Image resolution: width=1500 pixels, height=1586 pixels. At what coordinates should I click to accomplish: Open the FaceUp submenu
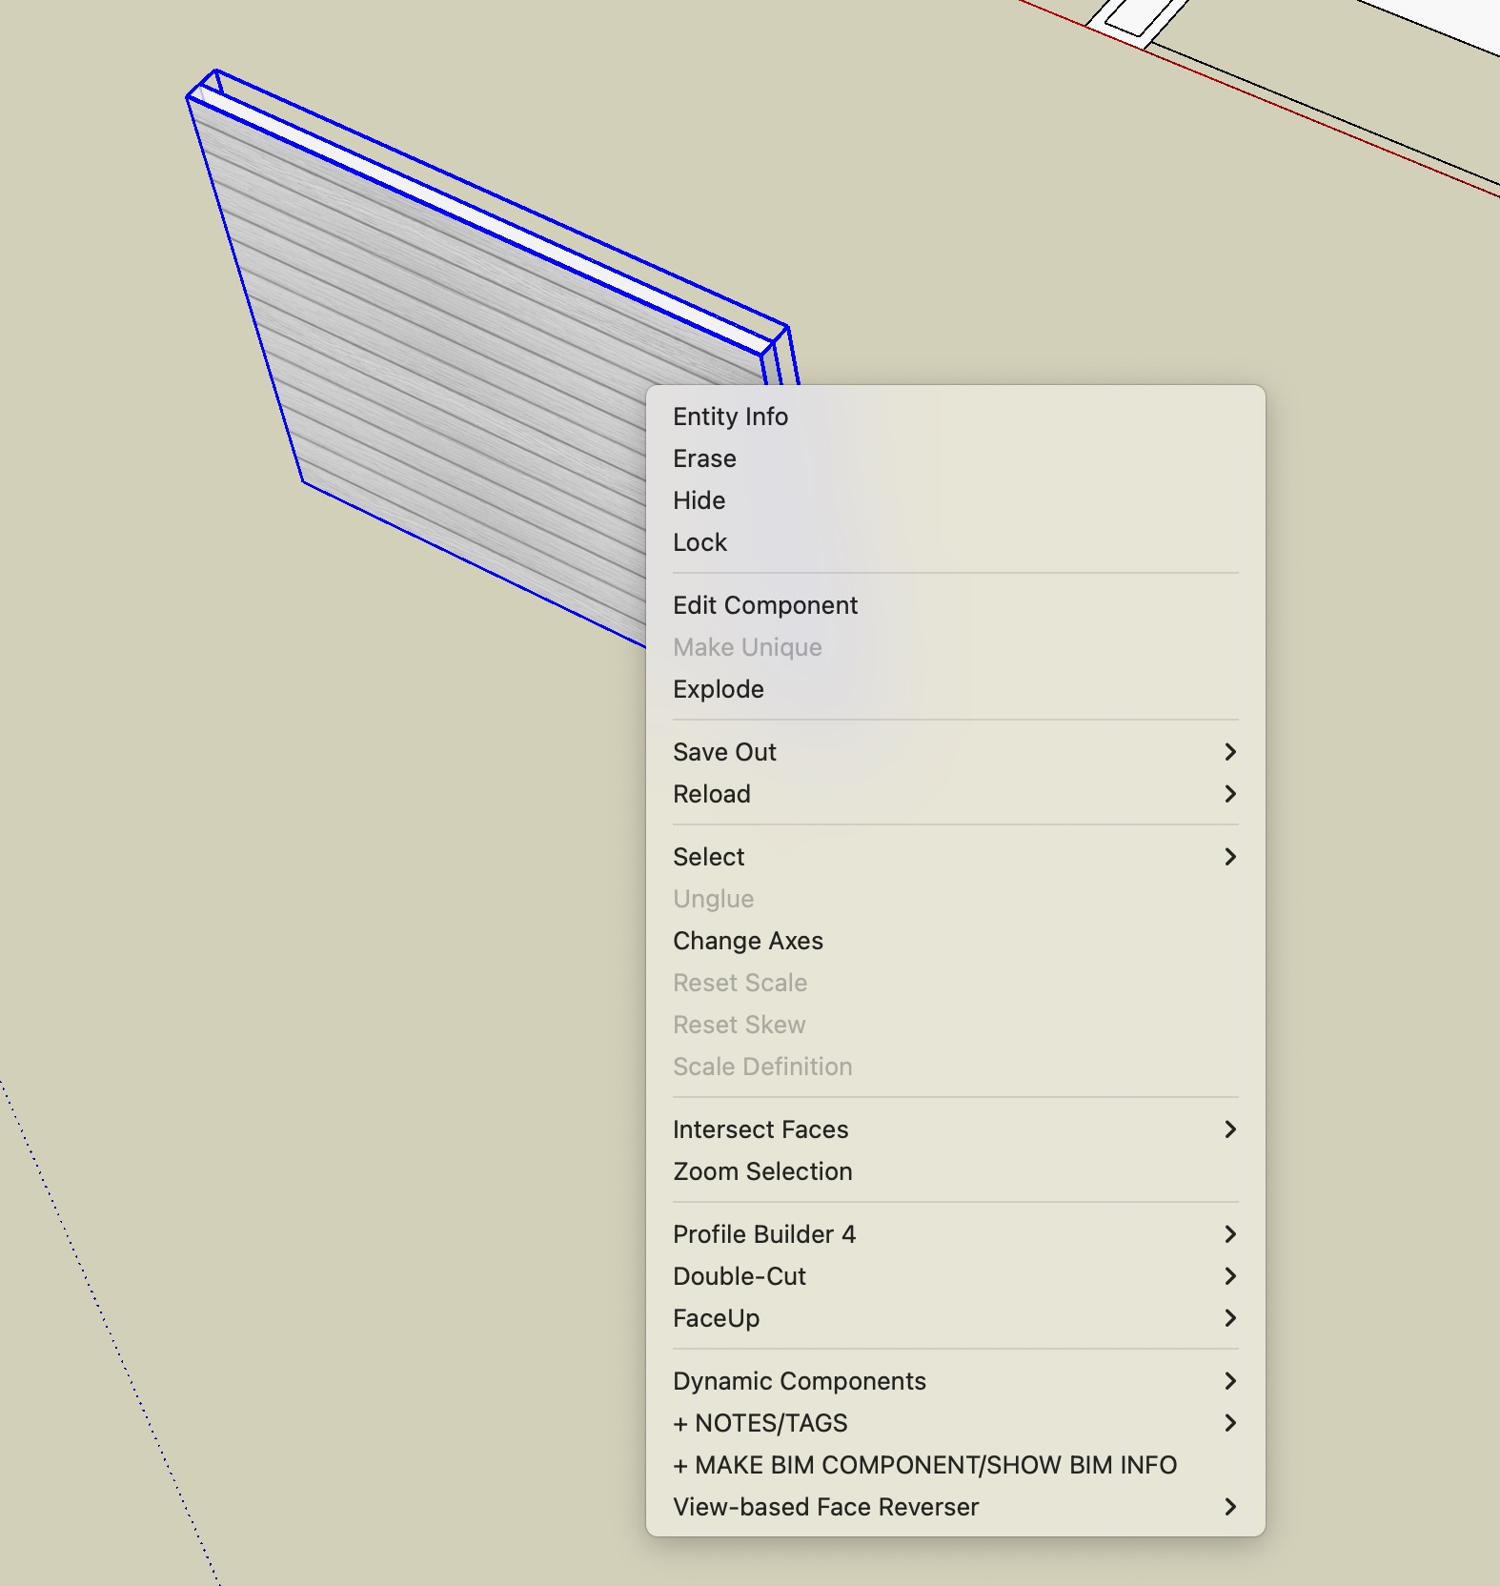(x=716, y=1318)
